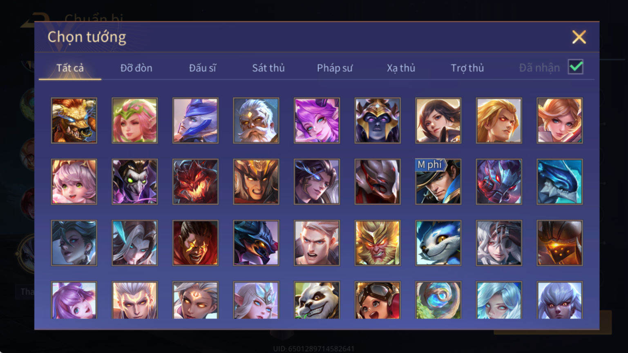
Task: Switch to the 'Đỡ đòn' tab
Action: click(x=136, y=68)
